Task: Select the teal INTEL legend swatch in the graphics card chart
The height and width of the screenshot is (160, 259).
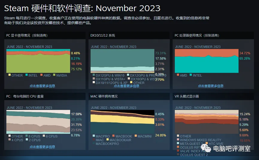Action: tap(26, 75)
